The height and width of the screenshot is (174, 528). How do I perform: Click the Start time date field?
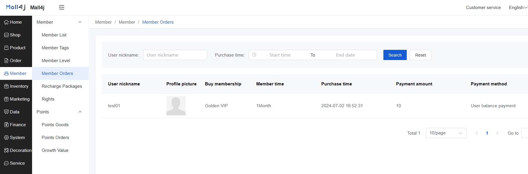pyautogui.click(x=280, y=55)
